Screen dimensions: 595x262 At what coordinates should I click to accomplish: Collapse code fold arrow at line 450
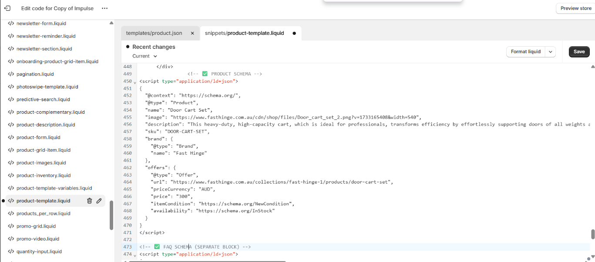(135, 82)
